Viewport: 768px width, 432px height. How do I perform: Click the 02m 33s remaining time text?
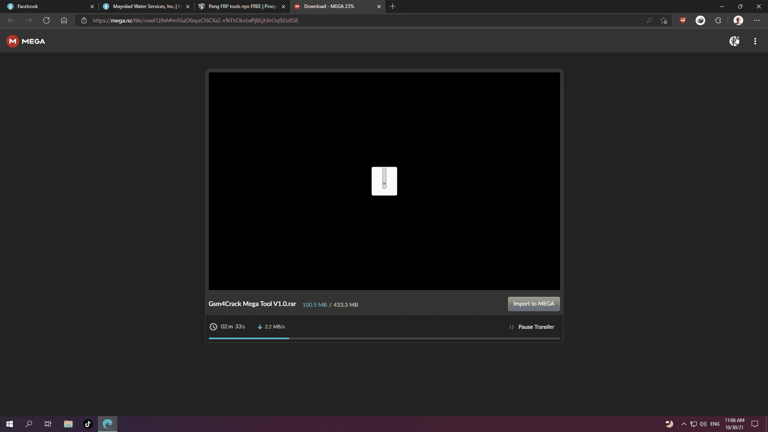point(233,327)
